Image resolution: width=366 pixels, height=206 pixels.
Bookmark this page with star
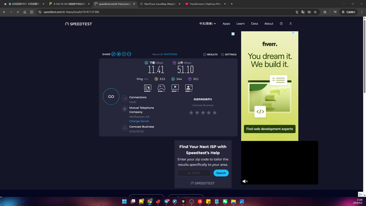[x=315, y=12]
